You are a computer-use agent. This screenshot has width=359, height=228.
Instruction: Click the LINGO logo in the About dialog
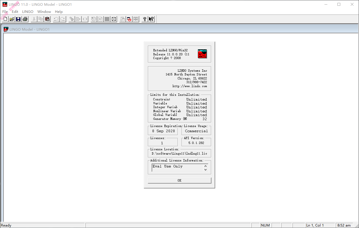coord(202,54)
